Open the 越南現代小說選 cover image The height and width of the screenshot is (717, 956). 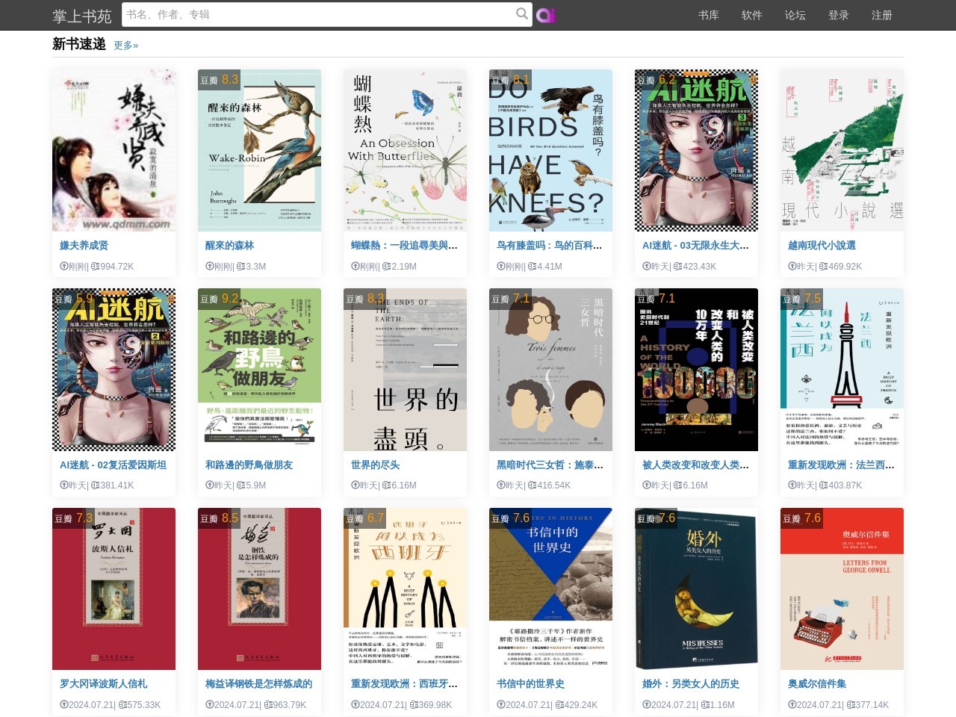click(842, 150)
